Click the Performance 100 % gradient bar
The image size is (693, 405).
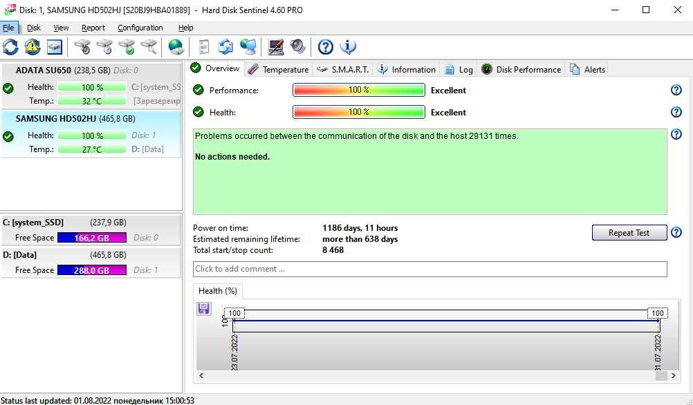pyautogui.click(x=358, y=90)
